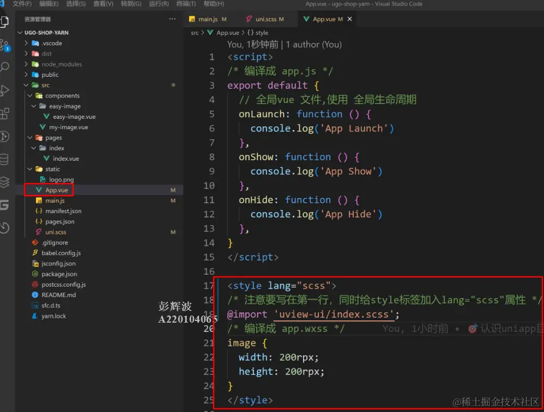544x412 pixels.
Task: Switch to the main.js tab
Action: tap(208, 19)
